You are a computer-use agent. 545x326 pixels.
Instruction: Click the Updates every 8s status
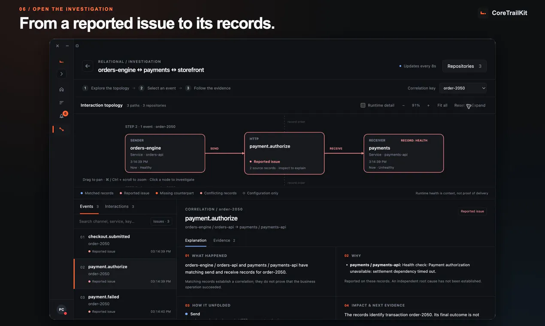[418, 66]
